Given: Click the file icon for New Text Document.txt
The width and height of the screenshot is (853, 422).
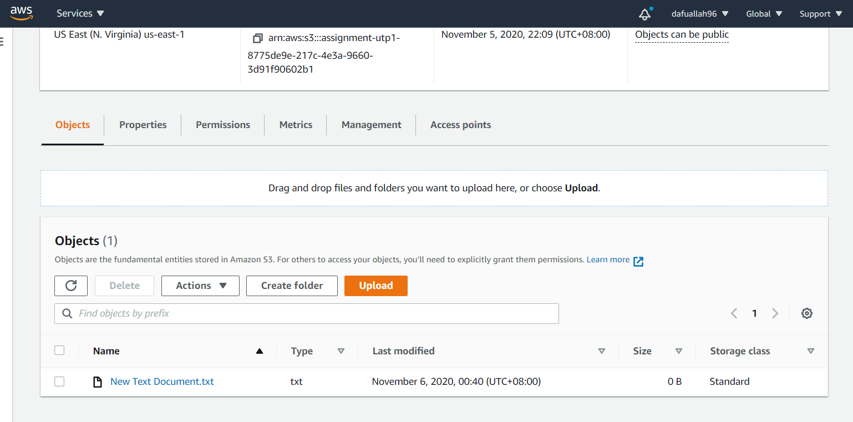Looking at the screenshot, I should point(98,382).
